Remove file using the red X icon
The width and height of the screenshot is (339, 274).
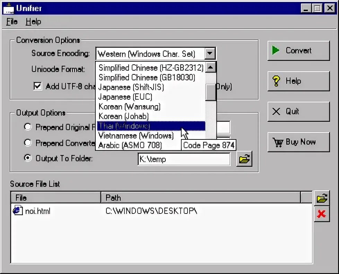[322, 214]
